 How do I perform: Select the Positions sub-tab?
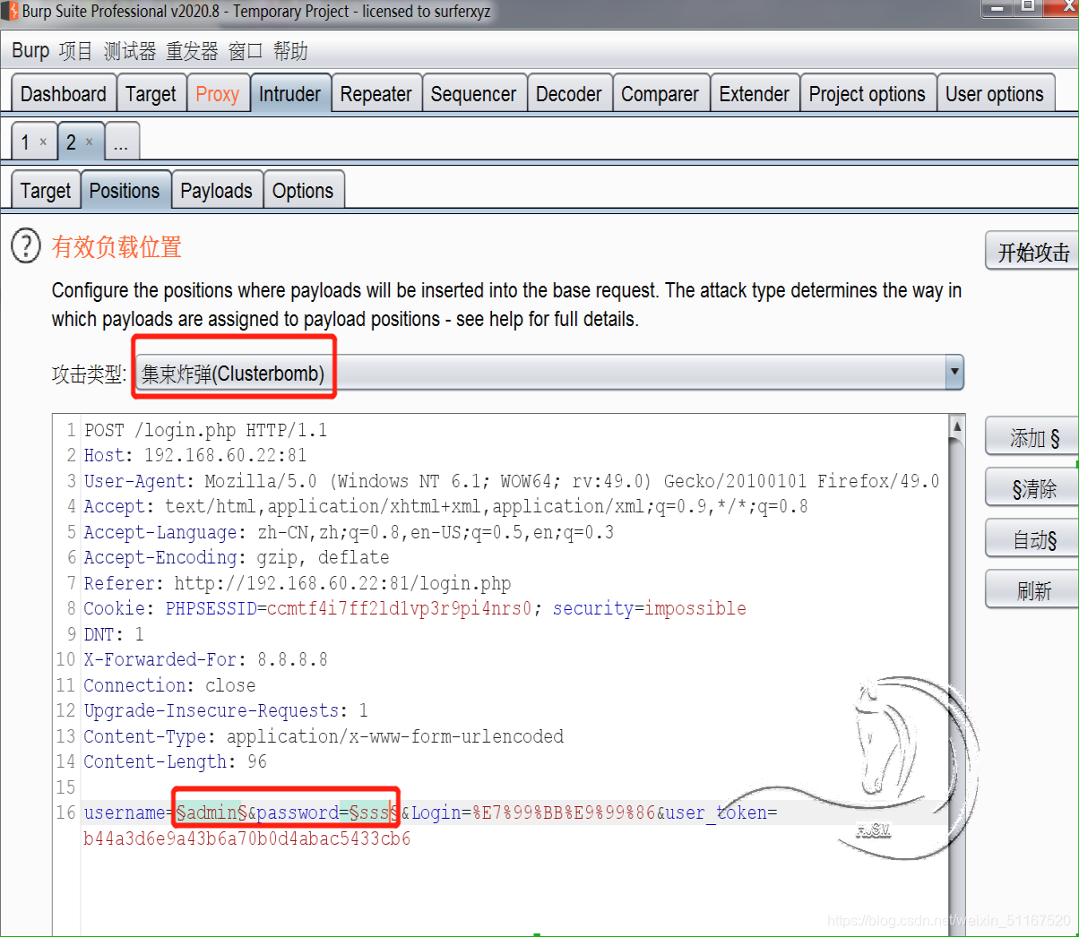[125, 190]
